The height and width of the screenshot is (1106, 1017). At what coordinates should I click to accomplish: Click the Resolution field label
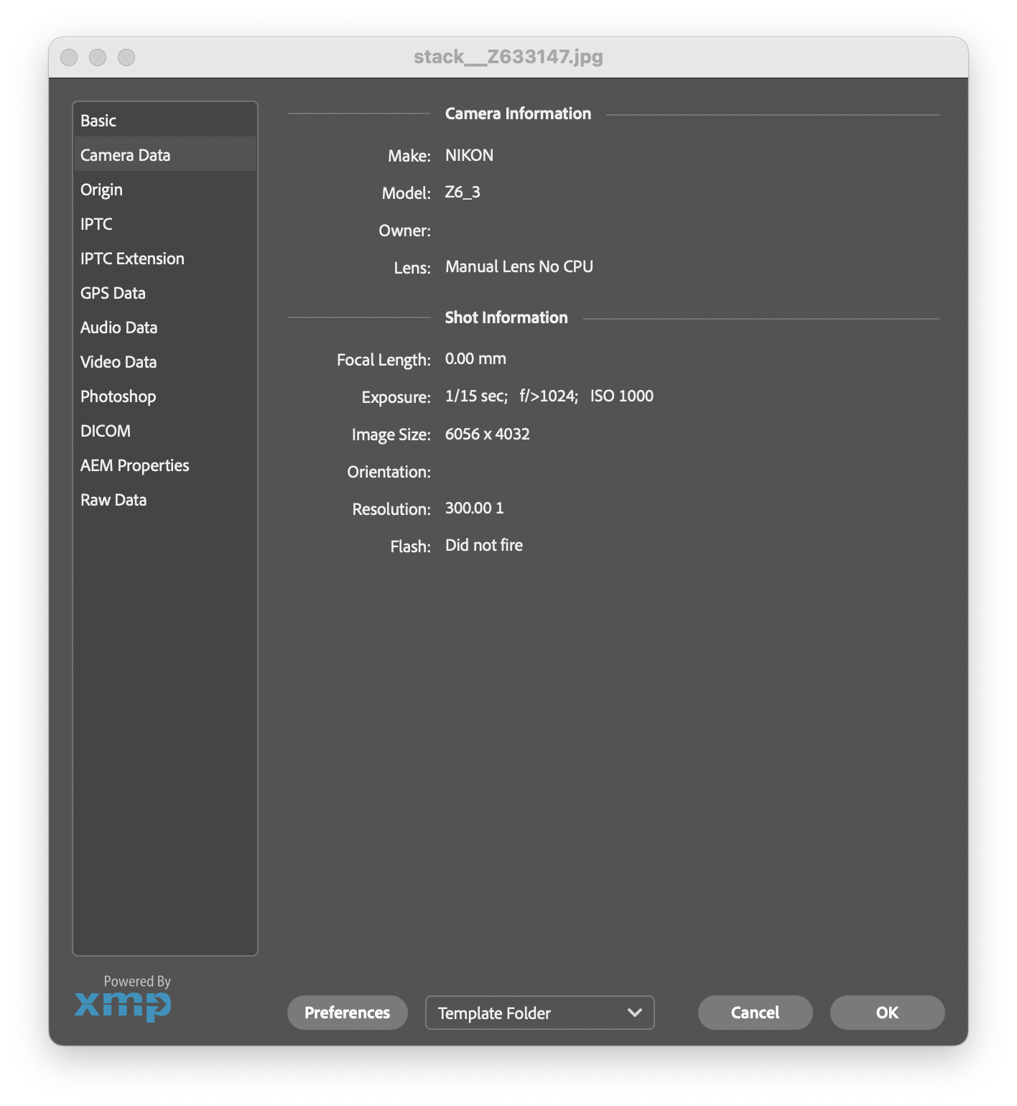pos(391,509)
